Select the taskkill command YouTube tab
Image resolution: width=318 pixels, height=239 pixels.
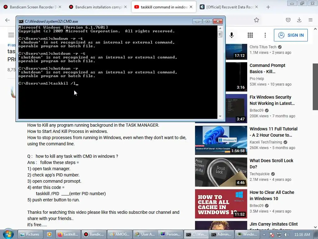click(164, 7)
